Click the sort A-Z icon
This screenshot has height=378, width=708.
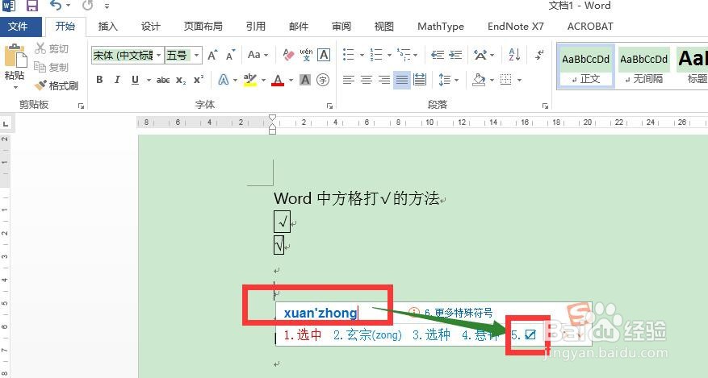[514, 55]
